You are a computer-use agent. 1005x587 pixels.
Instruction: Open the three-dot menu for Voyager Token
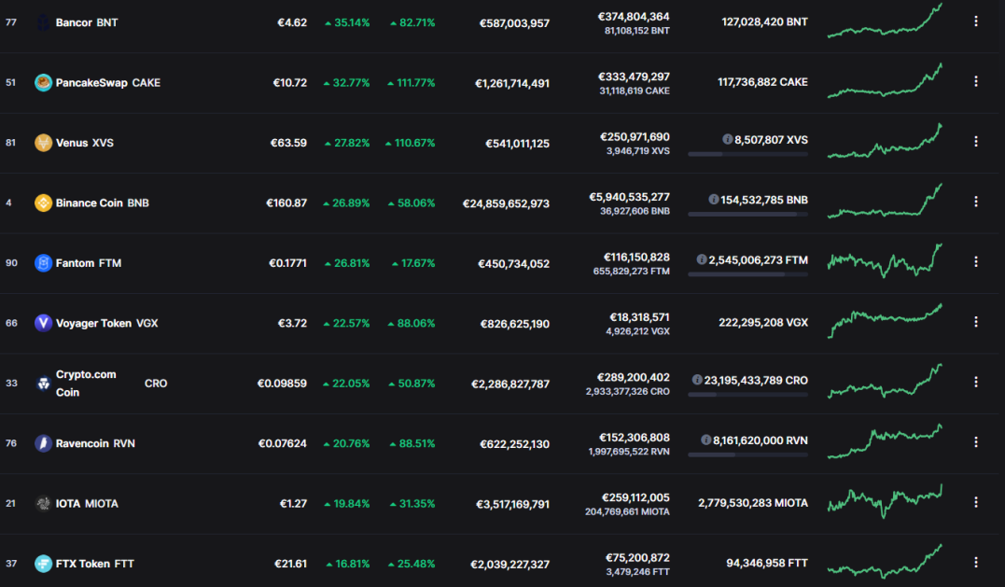coord(975,322)
